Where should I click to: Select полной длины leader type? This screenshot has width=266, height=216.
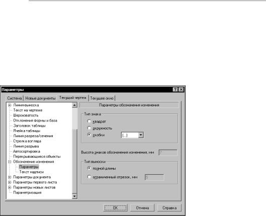89,168
